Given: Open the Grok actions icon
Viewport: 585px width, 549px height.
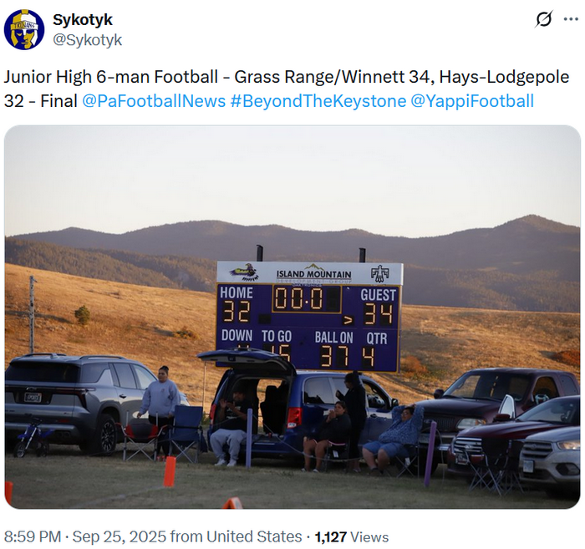Looking at the screenshot, I should (544, 19).
